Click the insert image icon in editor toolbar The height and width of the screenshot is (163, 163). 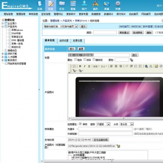click(x=156, y=66)
